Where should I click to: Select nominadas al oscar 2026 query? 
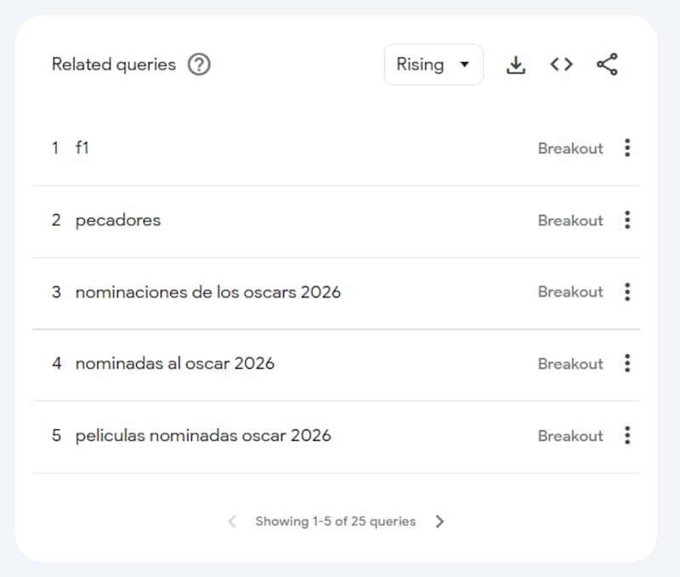[174, 364]
